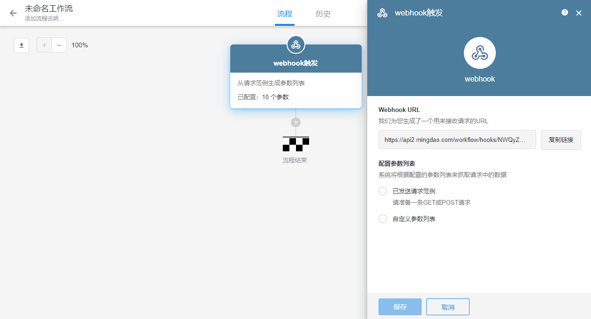The height and width of the screenshot is (319, 591).
Task: Switch to the 流程 tab
Action: (285, 14)
